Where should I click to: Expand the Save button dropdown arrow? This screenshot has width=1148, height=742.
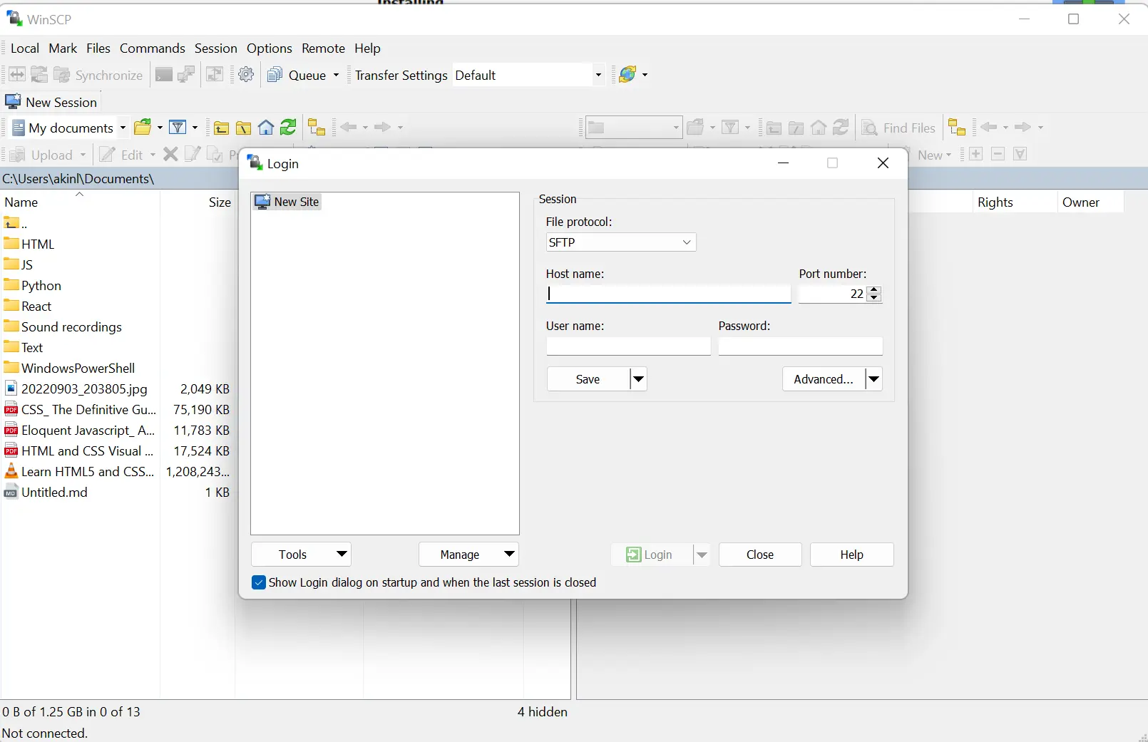point(639,379)
